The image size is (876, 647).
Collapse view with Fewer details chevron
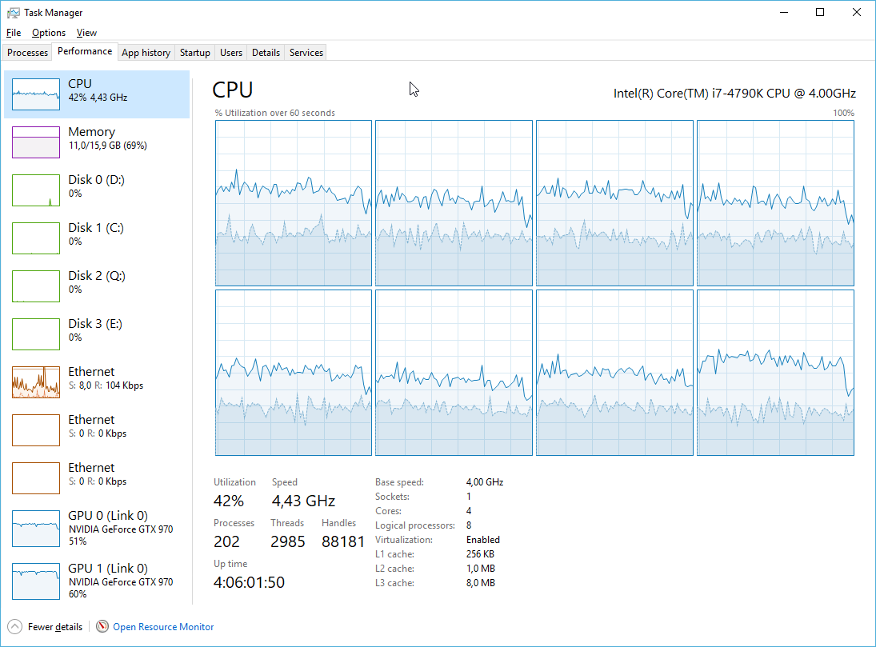[x=15, y=627]
